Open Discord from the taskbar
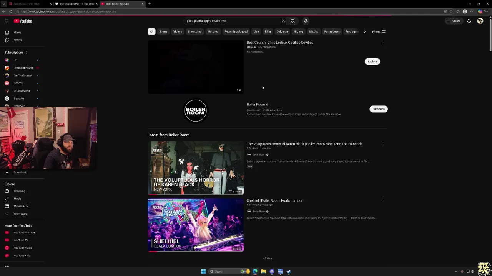Screen dimensions: 492x276 272,271
